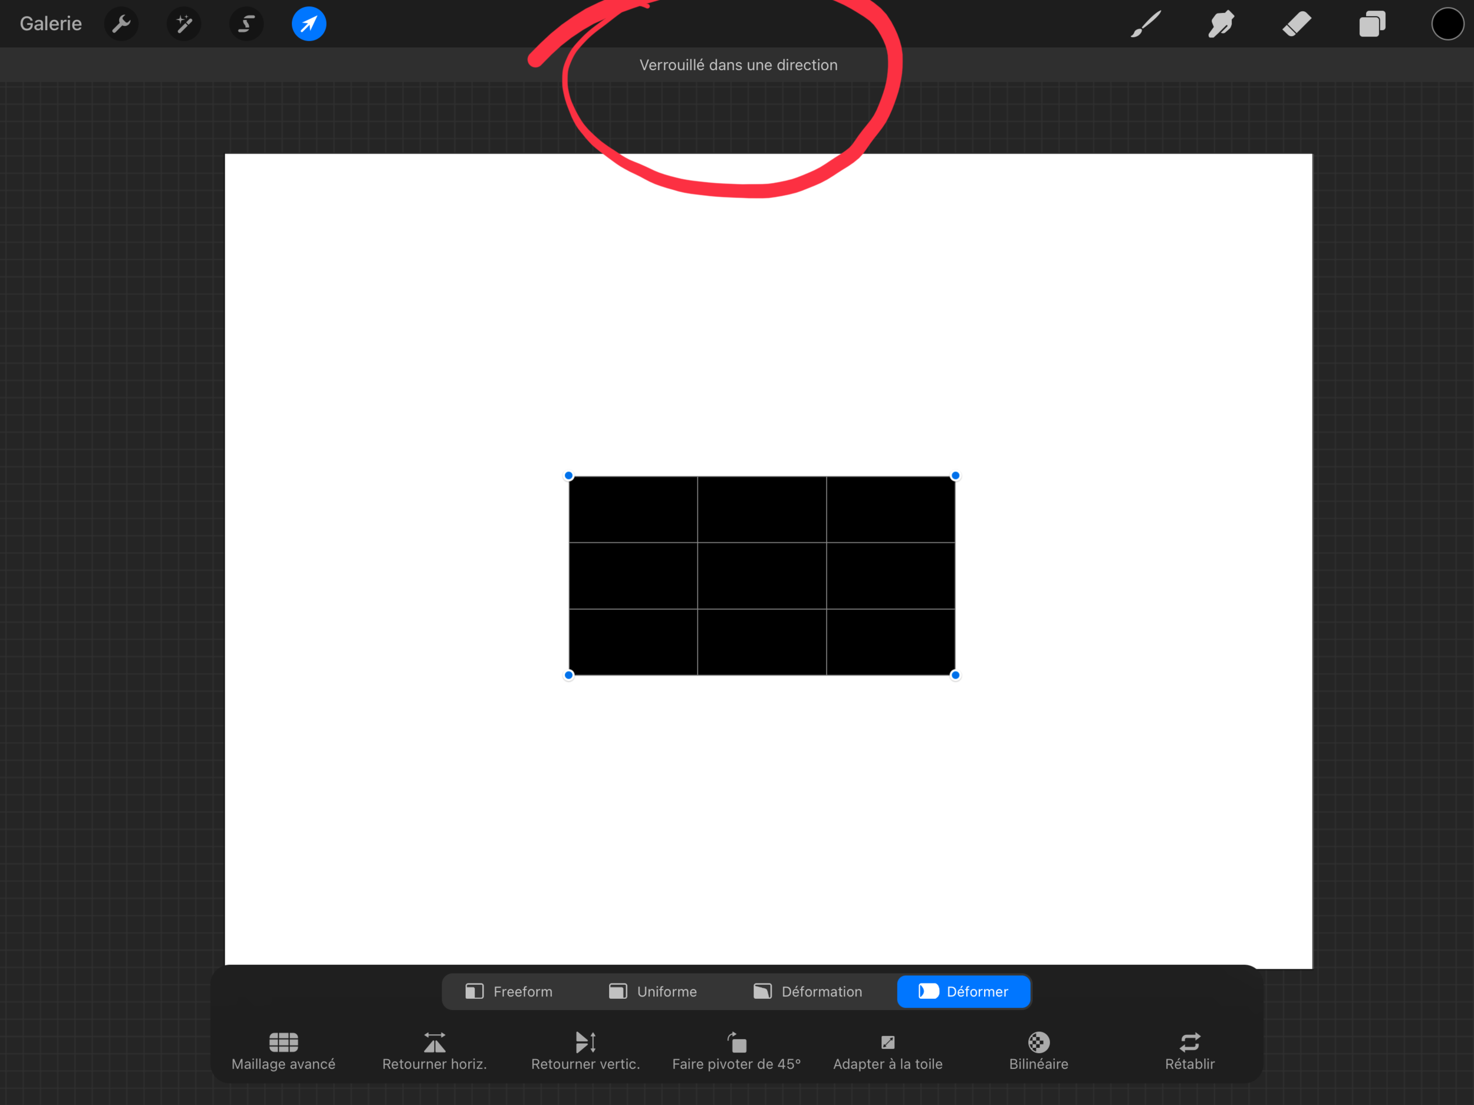1474x1105 pixels.
Task: Return to Galerie
Action: pos(51,24)
